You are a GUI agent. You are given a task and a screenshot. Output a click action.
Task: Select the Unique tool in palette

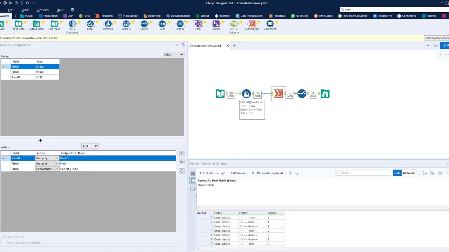[x=180, y=25]
